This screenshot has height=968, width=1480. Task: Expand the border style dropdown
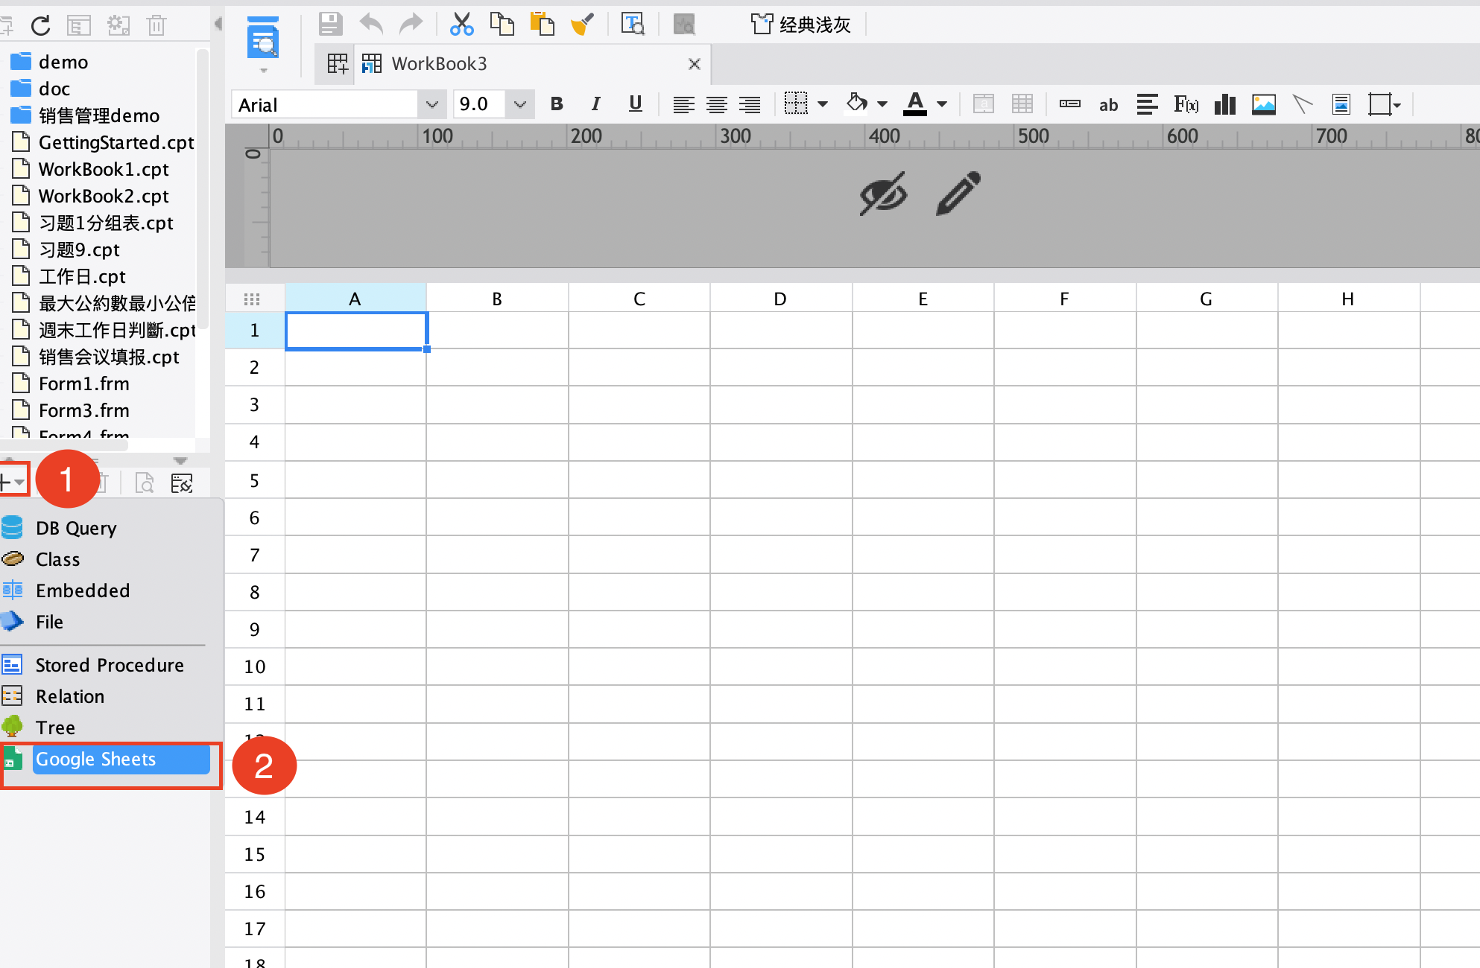tap(823, 104)
